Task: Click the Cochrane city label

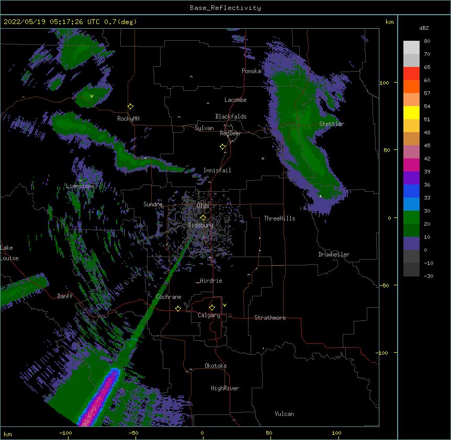Action: (168, 297)
